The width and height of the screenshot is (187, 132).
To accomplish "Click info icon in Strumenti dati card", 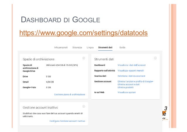I will [155, 58].
